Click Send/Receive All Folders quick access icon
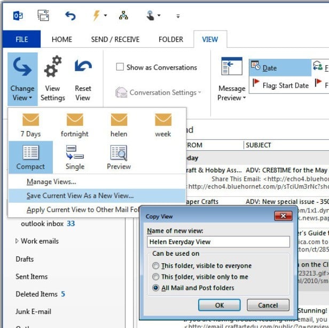 tap(43, 16)
